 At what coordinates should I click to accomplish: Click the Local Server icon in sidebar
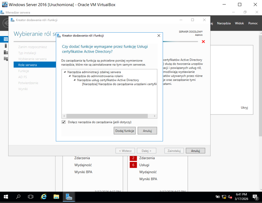coord(6,46)
